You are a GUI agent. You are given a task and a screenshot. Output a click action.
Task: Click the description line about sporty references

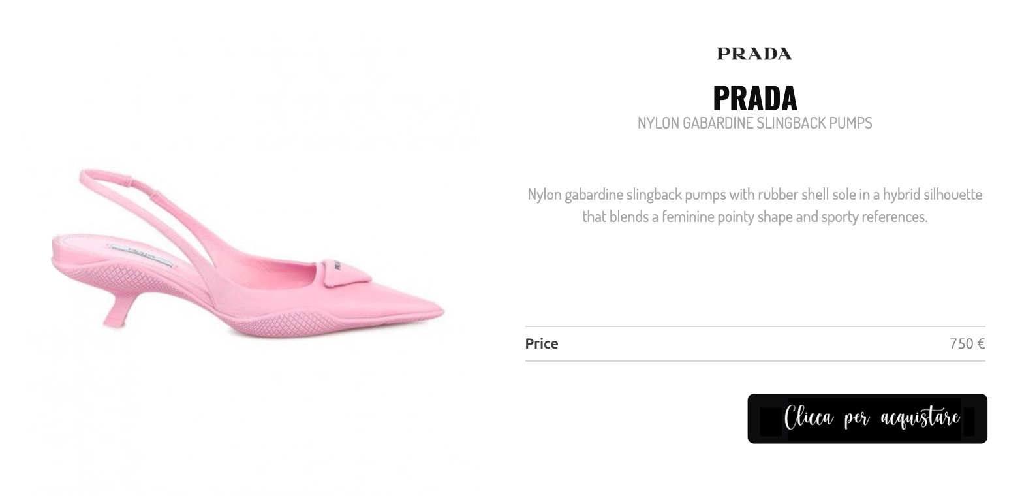coord(755,217)
